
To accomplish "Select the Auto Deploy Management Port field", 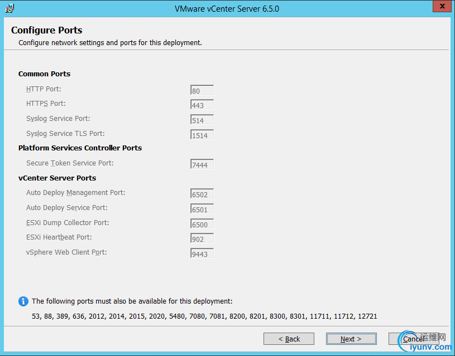I will (x=202, y=194).
